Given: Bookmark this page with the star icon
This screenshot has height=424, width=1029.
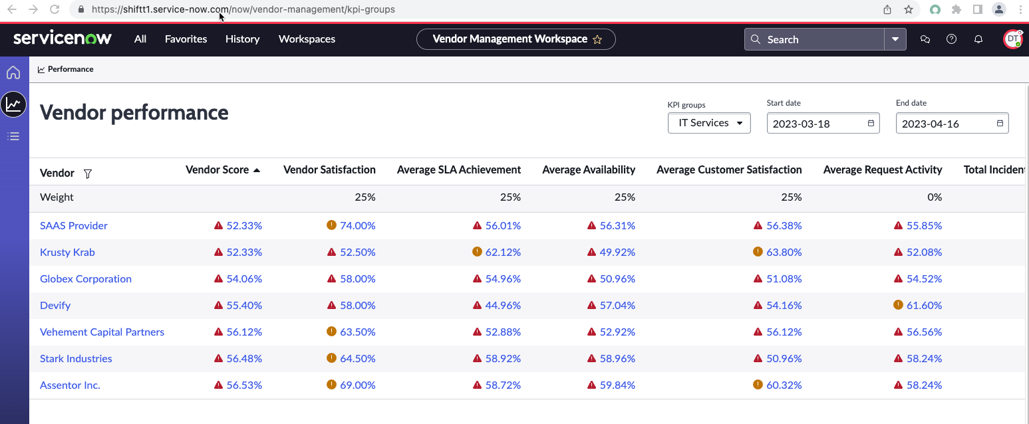Looking at the screenshot, I should [908, 9].
